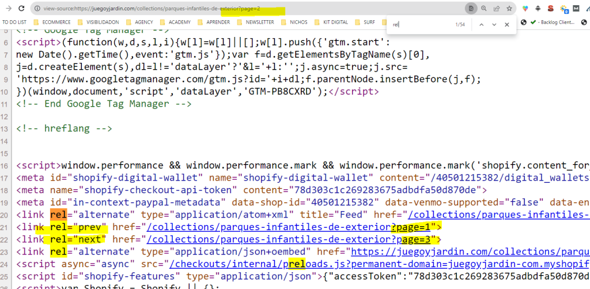The image size is (590, 289).
Task: Jump to previous find result
Action: 481,25
